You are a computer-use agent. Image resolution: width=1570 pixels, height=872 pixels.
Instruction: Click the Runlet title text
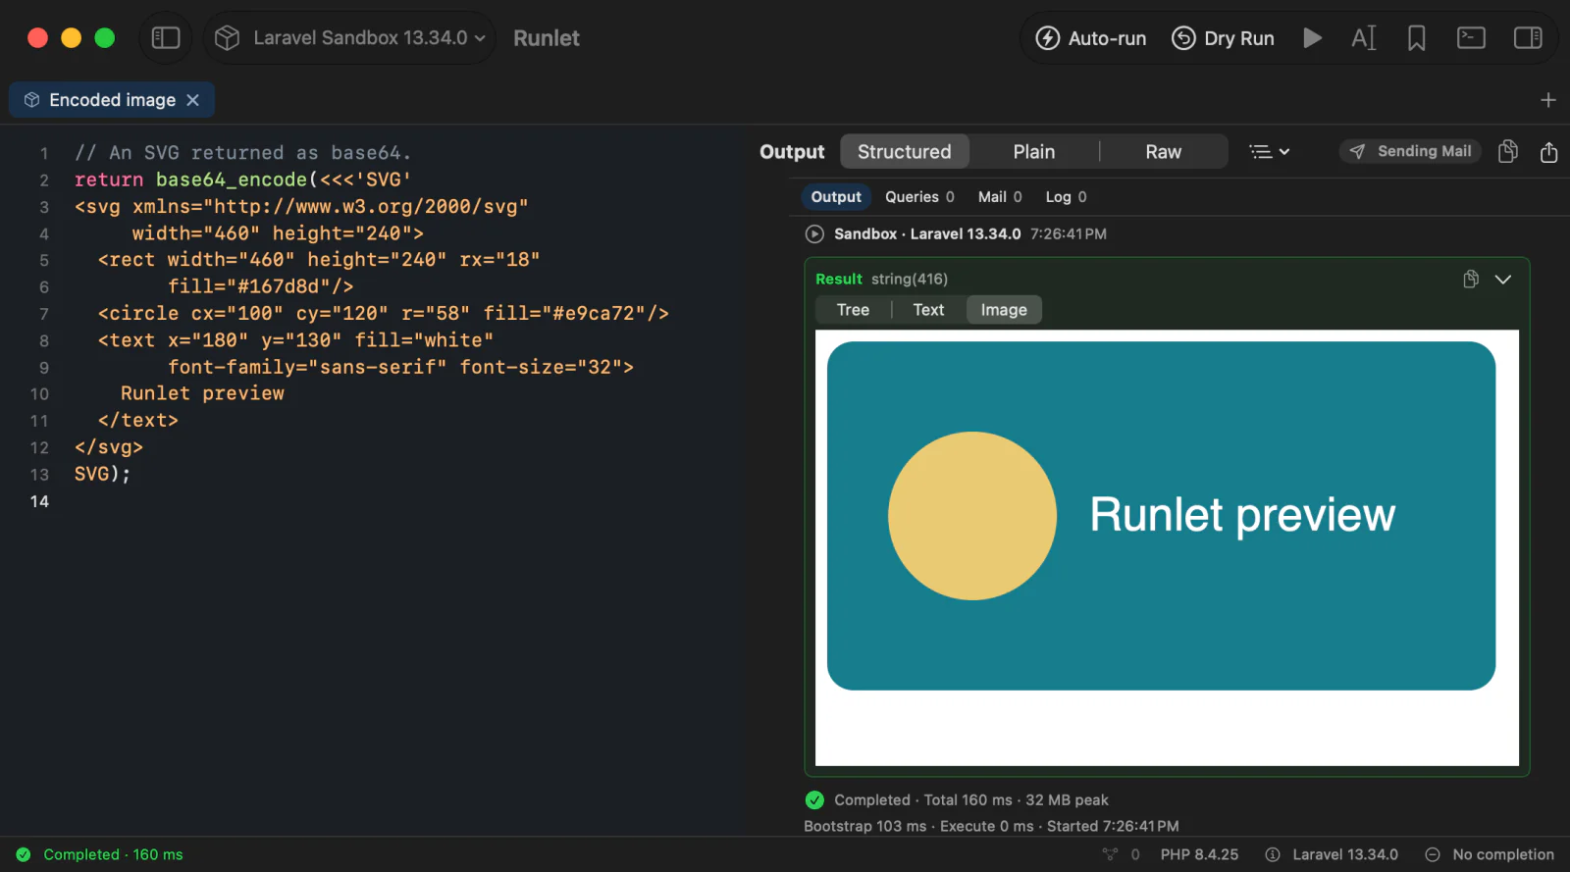click(547, 38)
